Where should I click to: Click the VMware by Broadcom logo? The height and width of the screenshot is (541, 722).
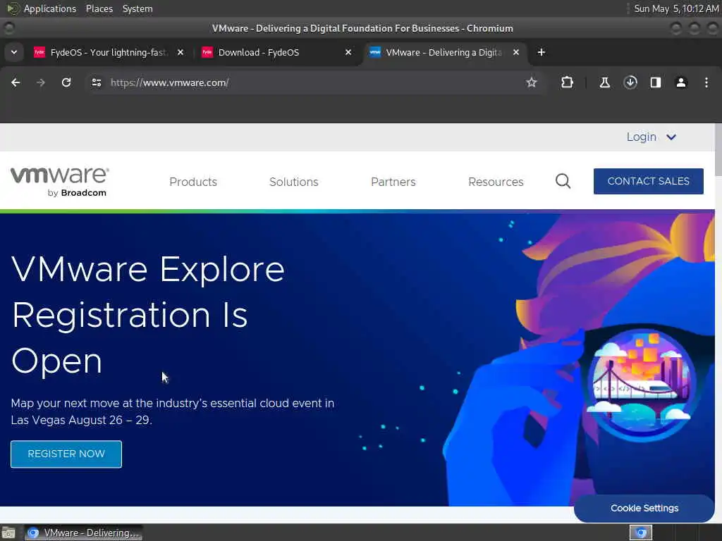pos(60,182)
